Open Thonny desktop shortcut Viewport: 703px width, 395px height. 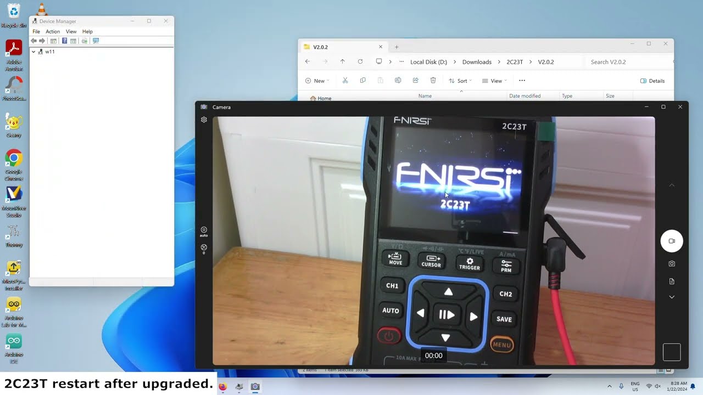pyautogui.click(x=14, y=235)
